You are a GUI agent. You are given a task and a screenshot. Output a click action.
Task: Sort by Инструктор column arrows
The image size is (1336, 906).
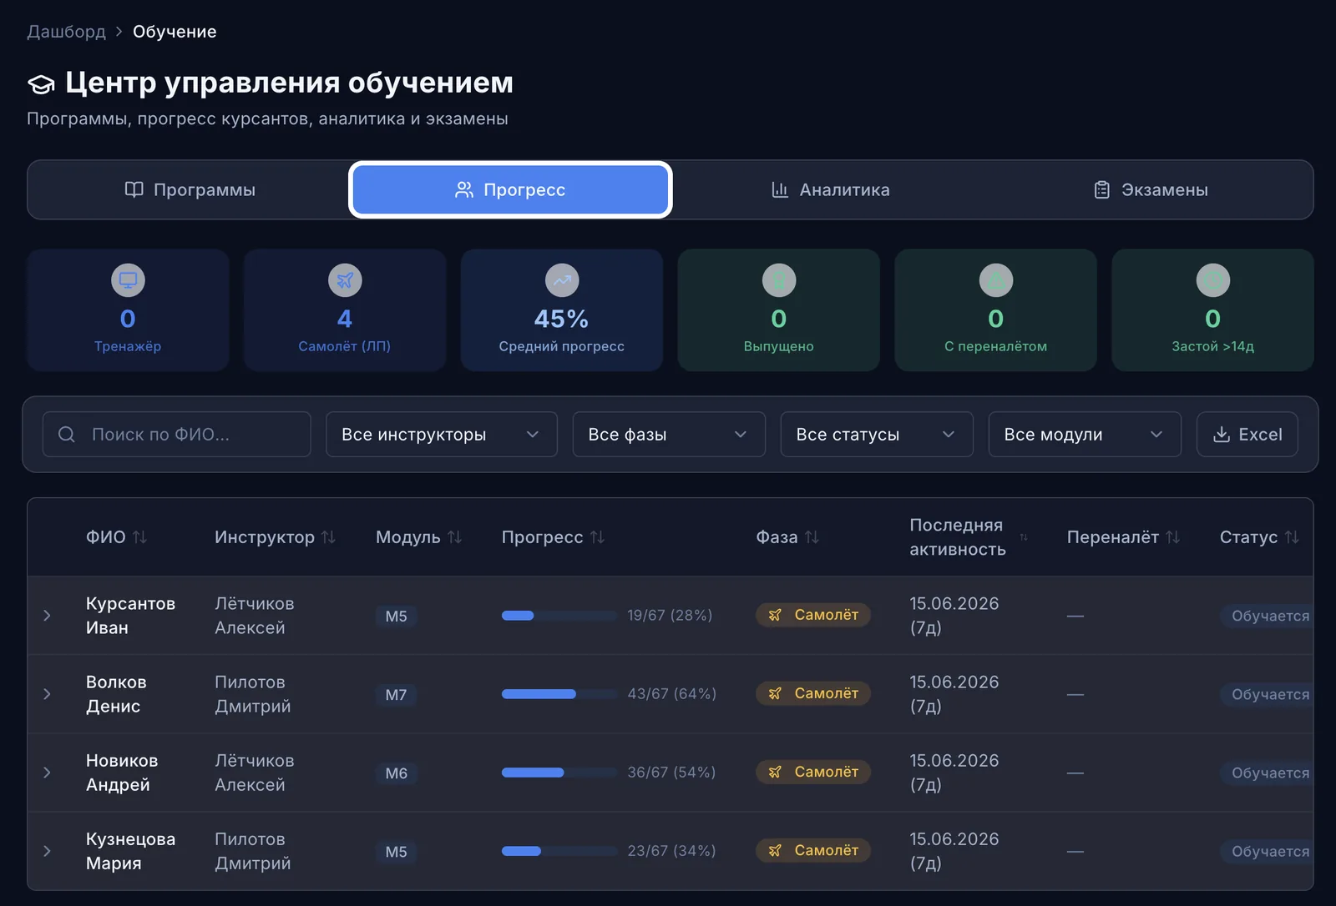(x=329, y=537)
